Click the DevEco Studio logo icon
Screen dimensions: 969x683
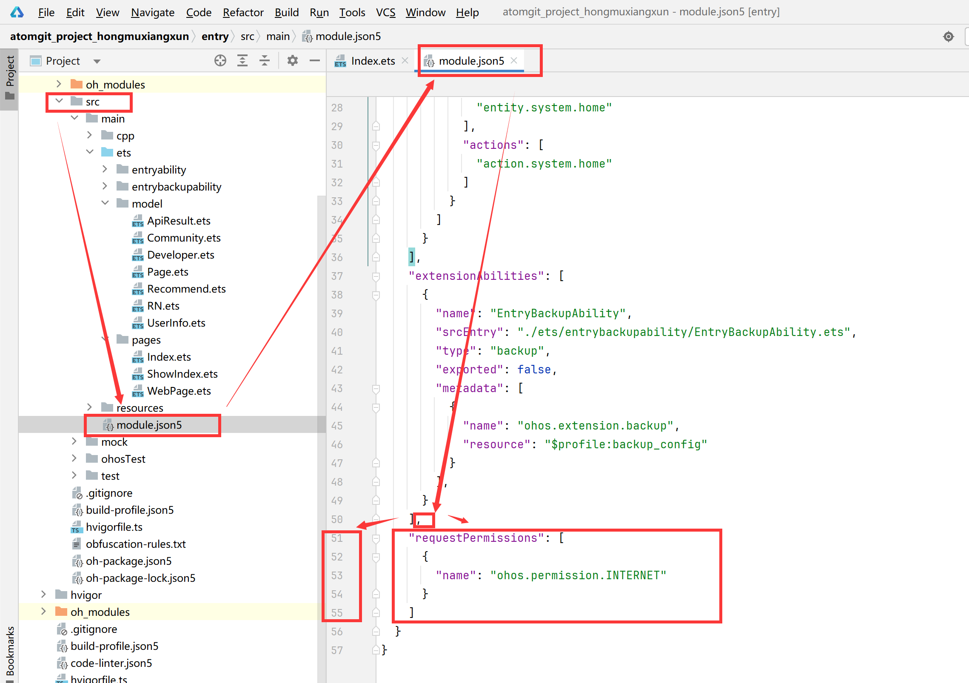pyautogui.click(x=17, y=12)
